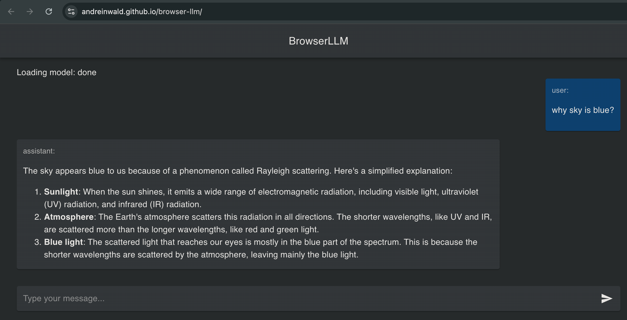Click the assistant response bubble
The height and width of the screenshot is (320, 627).
tap(258, 204)
